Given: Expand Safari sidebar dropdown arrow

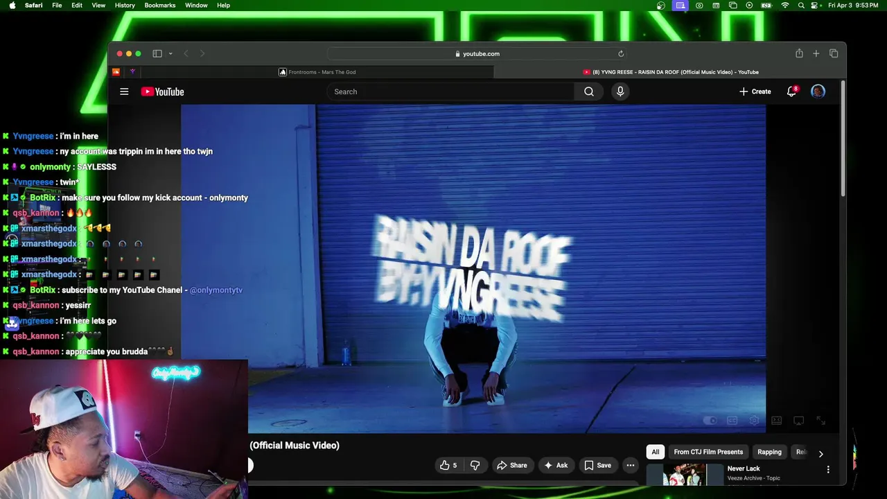Looking at the screenshot, I should coord(170,53).
